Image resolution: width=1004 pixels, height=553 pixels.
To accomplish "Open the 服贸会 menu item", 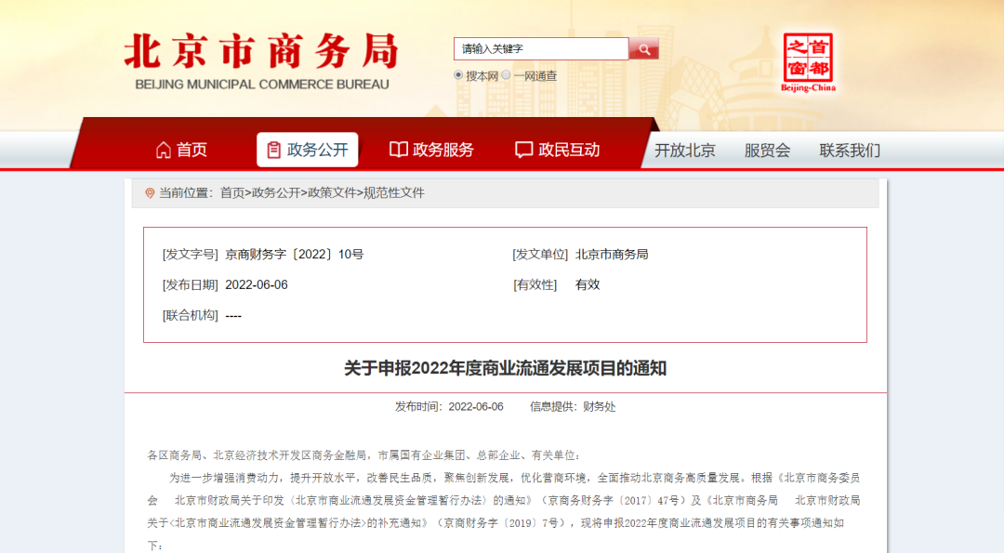I will [x=767, y=151].
